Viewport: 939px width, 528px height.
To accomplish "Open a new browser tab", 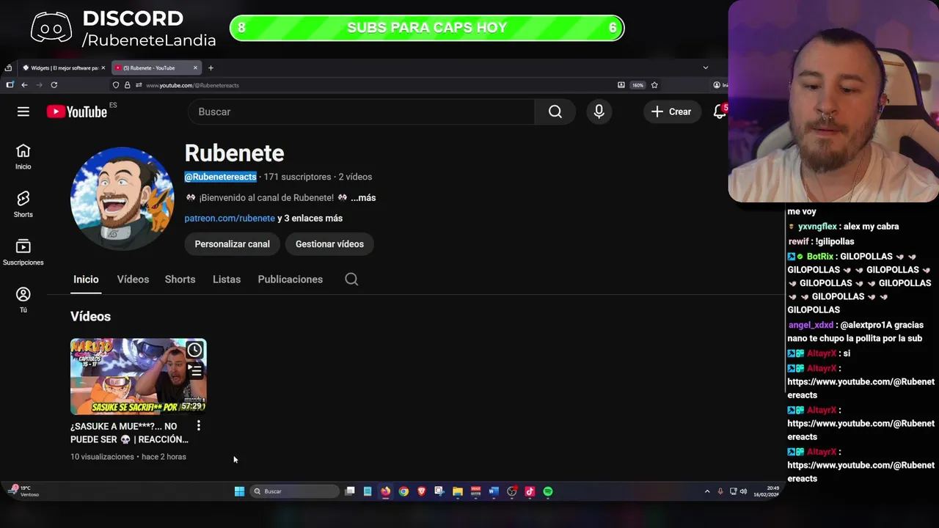I will tap(211, 68).
